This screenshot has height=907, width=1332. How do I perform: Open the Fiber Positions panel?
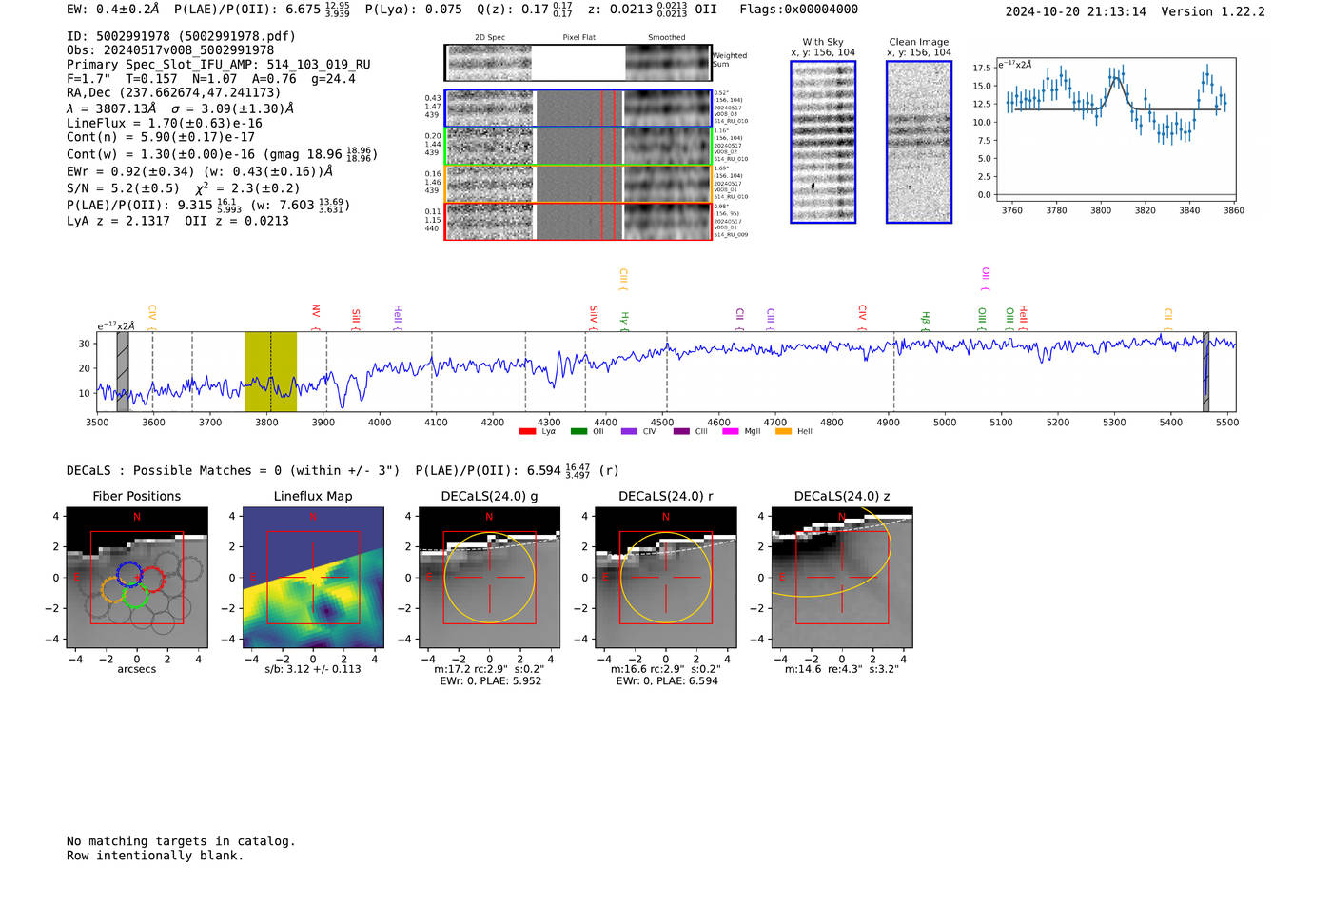[137, 577]
